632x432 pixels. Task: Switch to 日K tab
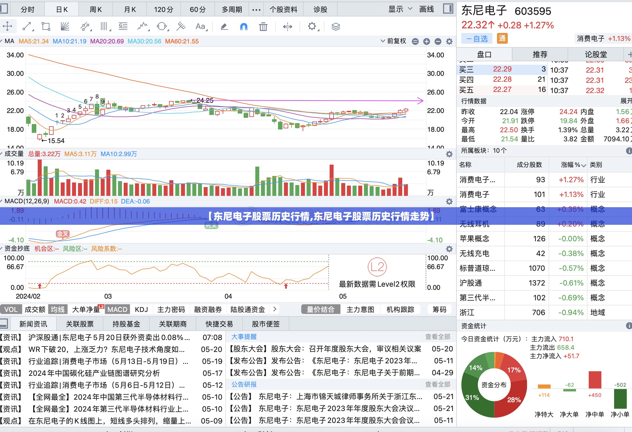tap(62, 10)
